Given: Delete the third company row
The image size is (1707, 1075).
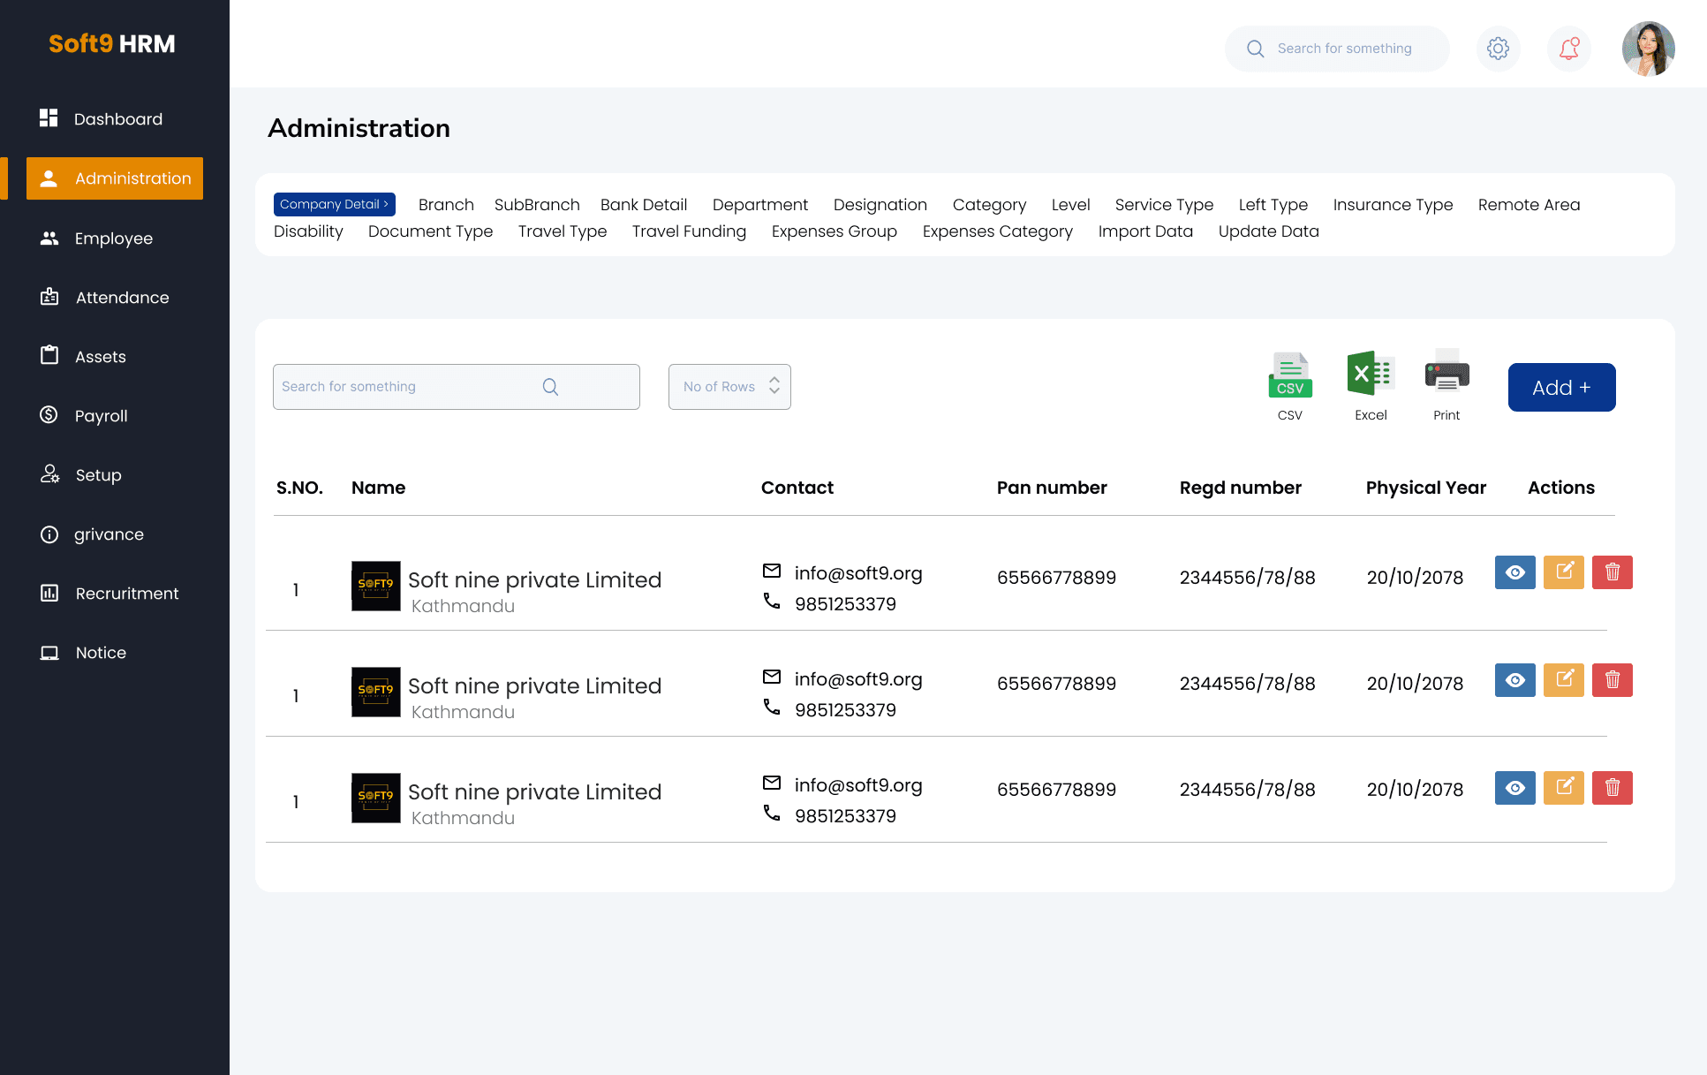Looking at the screenshot, I should coord(1613,788).
